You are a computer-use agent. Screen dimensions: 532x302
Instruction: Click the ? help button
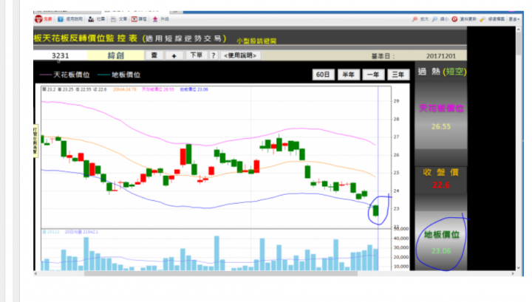[x=214, y=55]
